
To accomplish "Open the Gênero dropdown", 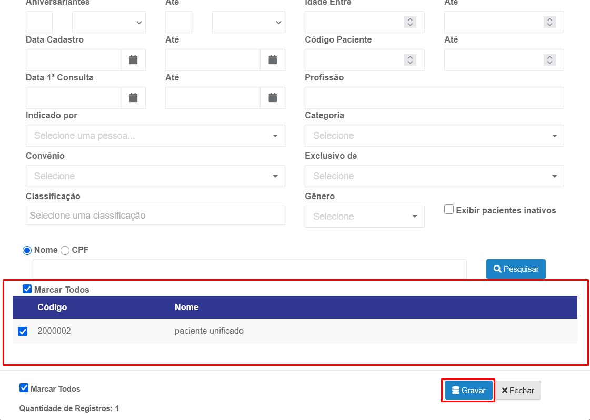I will click(364, 217).
